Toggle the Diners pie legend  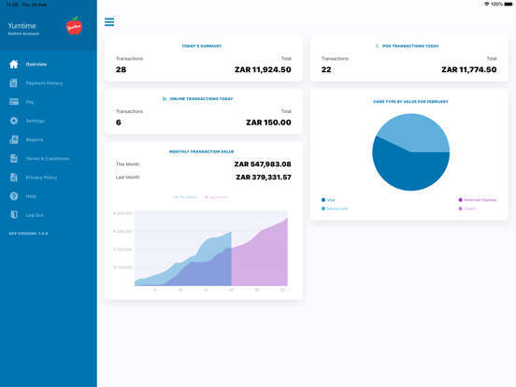467,208
